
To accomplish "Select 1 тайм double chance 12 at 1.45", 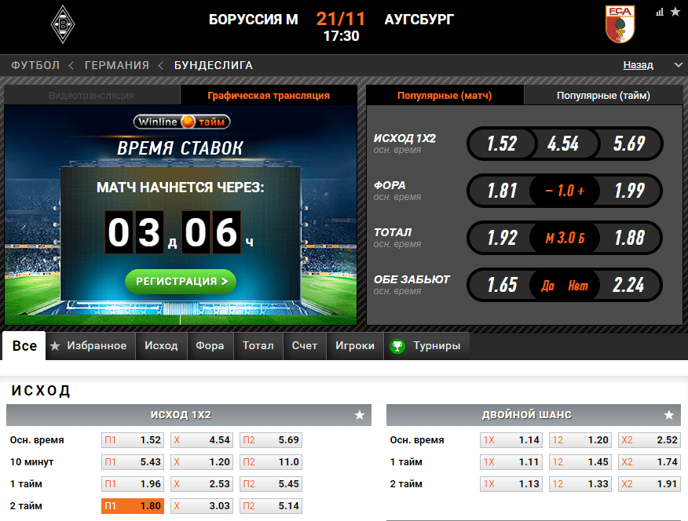I will coord(580,462).
